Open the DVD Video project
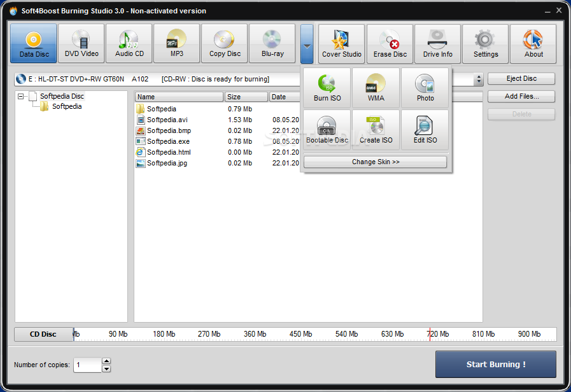This screenshot has height=392, width=571. (81, 44)
